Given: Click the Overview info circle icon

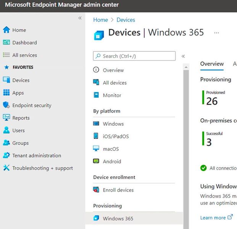Looking at the screenshot, I should tap(96, 70).
